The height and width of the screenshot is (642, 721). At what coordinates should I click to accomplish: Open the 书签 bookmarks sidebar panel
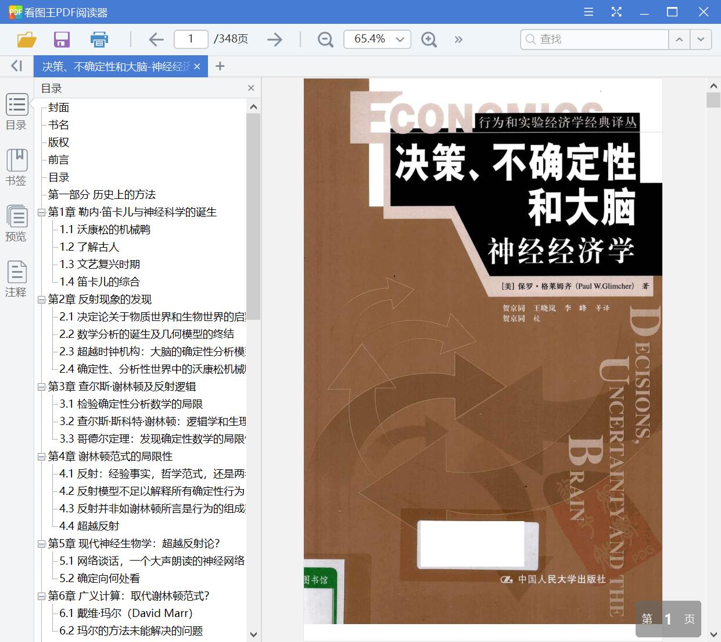click(16, 167)
